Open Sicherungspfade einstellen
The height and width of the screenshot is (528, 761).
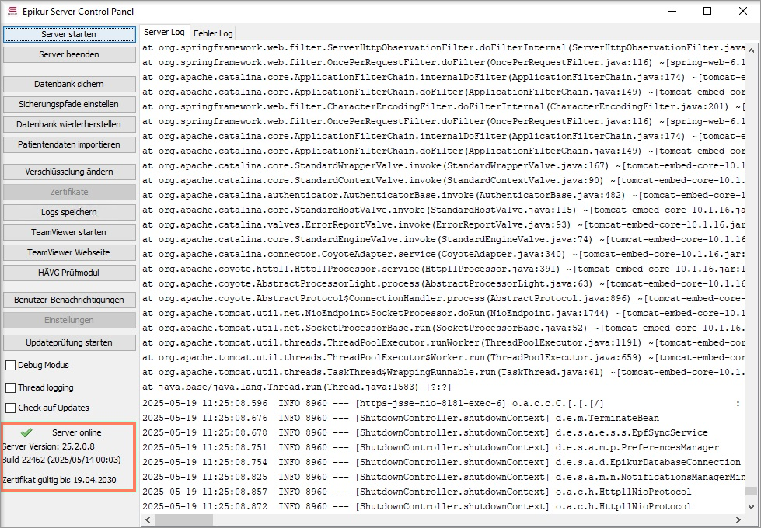click(69, 104)
